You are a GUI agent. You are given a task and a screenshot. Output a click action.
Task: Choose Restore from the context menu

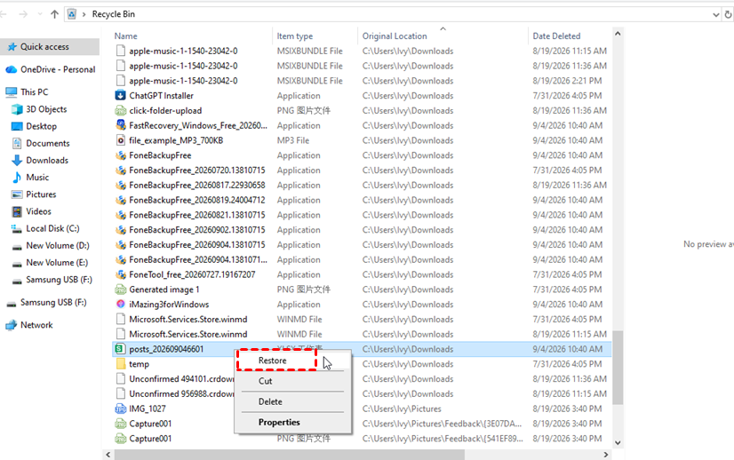[x=273, y=361]
